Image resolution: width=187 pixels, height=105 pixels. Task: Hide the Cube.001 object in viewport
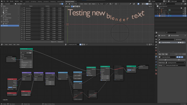[183, 16]
